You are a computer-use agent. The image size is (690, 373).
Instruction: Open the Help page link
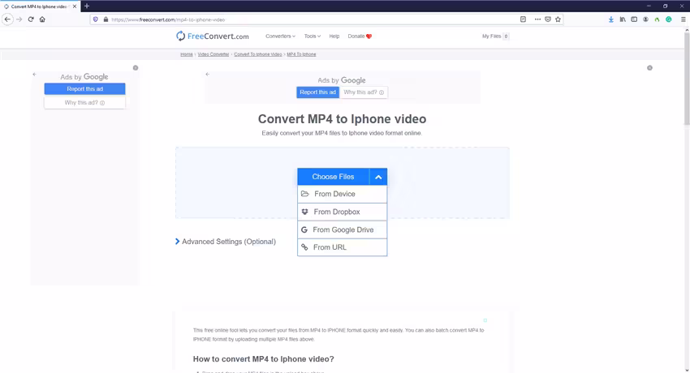pyautogui.click(x=334, y=36)
